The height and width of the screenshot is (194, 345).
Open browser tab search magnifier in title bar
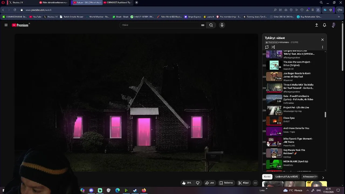pyautogui.click(x=321, y=2)
